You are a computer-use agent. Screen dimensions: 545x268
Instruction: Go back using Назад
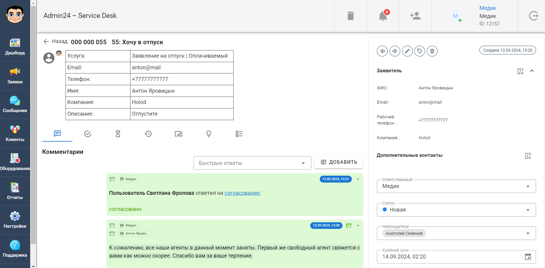[56, 42]
